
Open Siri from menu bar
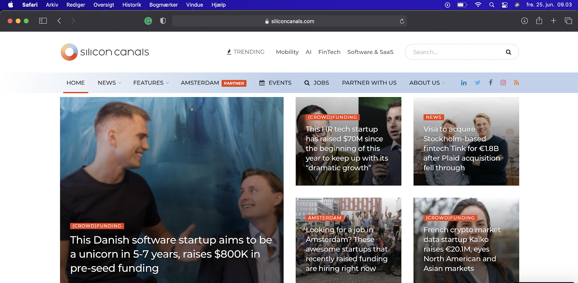pos(517,5)
